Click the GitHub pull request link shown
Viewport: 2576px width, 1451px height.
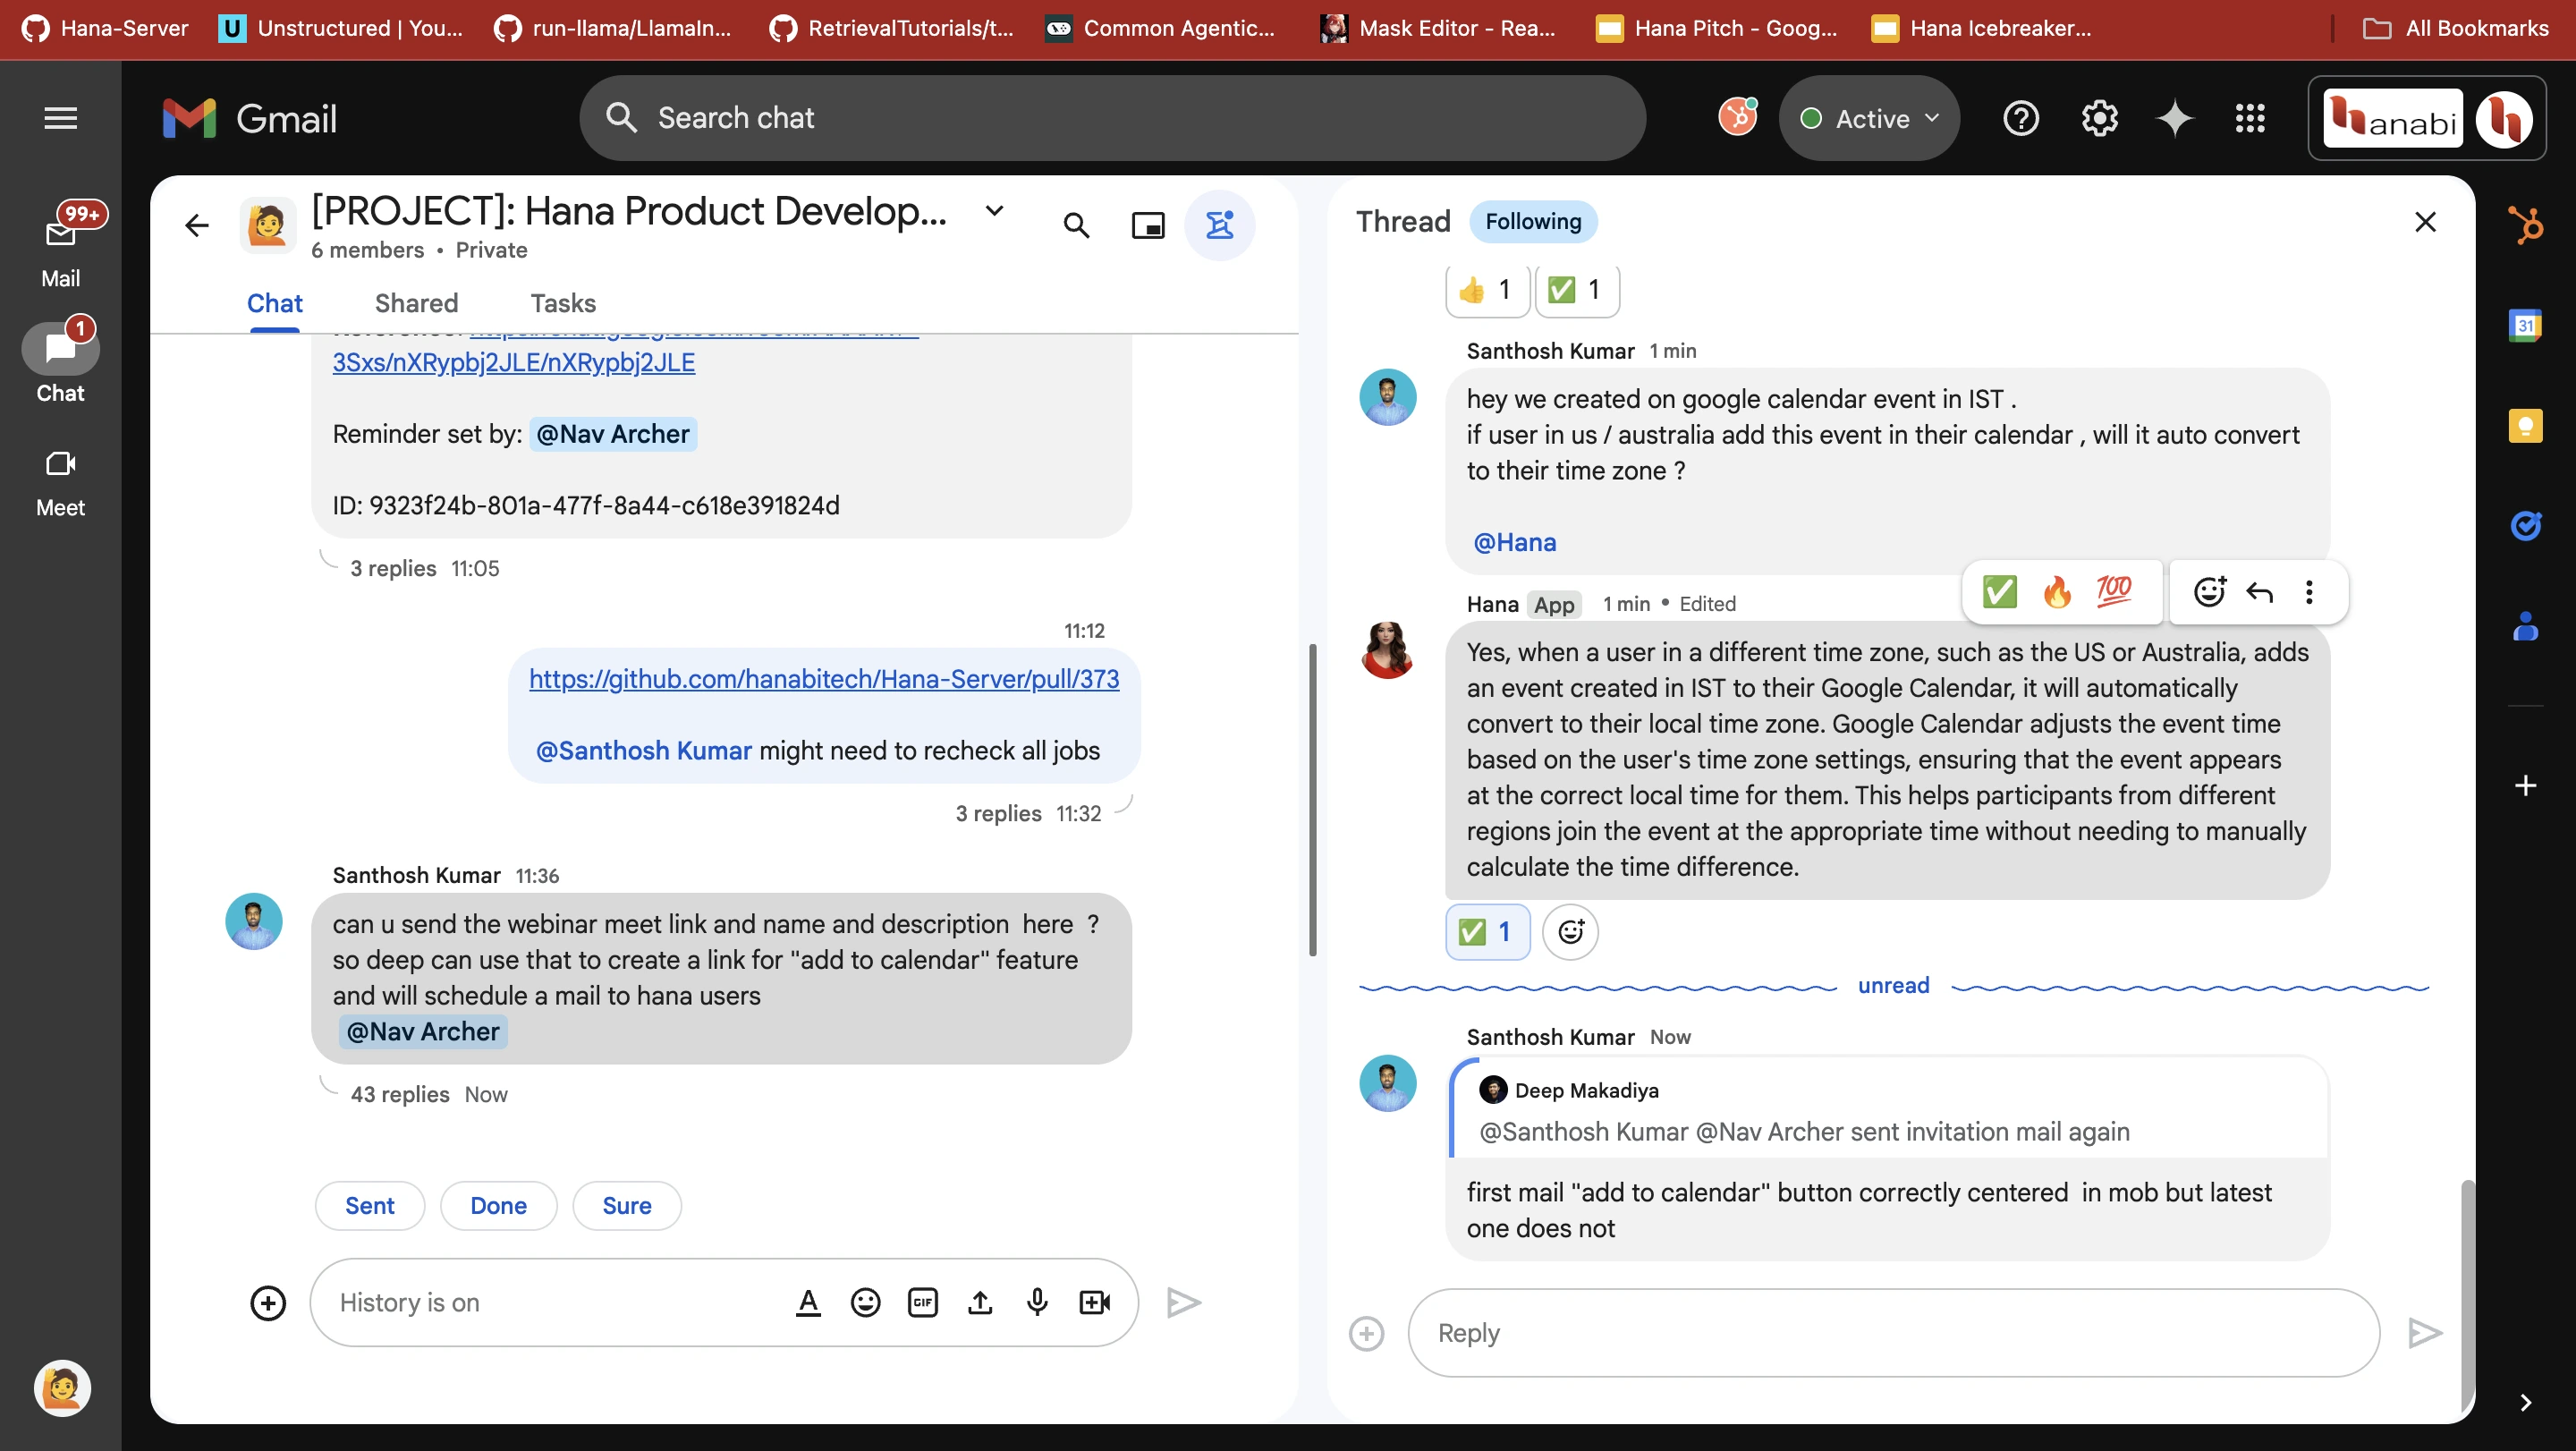click(x=825, y=680)
